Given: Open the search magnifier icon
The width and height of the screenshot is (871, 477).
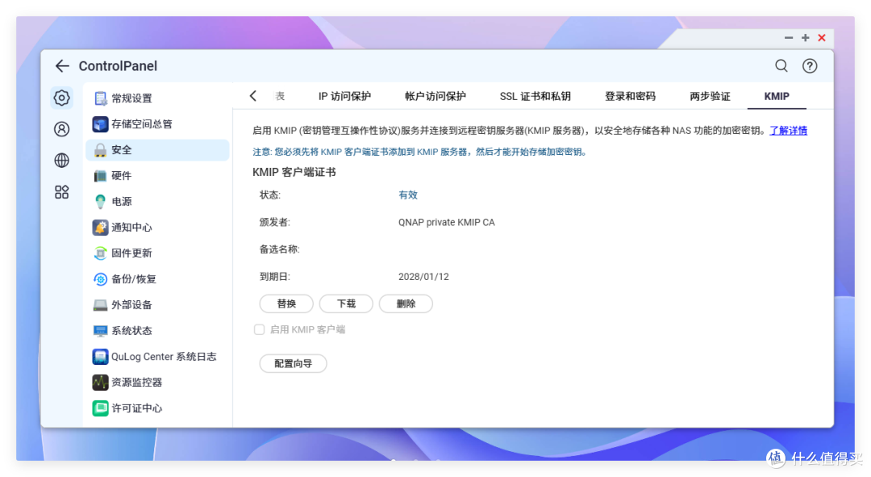Looking at the screenshot, I should [x=781, y=66].
